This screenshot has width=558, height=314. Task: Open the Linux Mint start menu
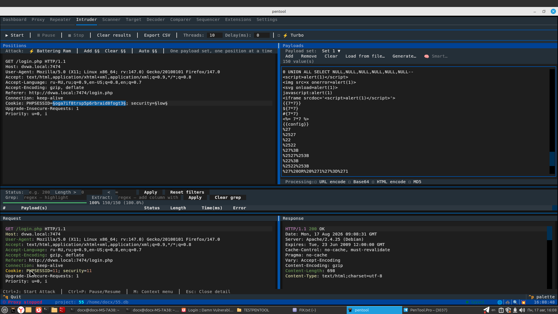(5, 310)
